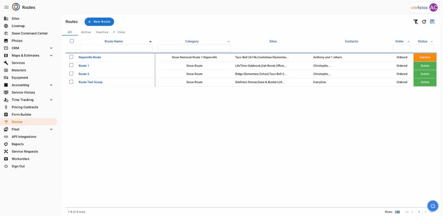Click the Service Requests tools icon

tap(6, 151)
